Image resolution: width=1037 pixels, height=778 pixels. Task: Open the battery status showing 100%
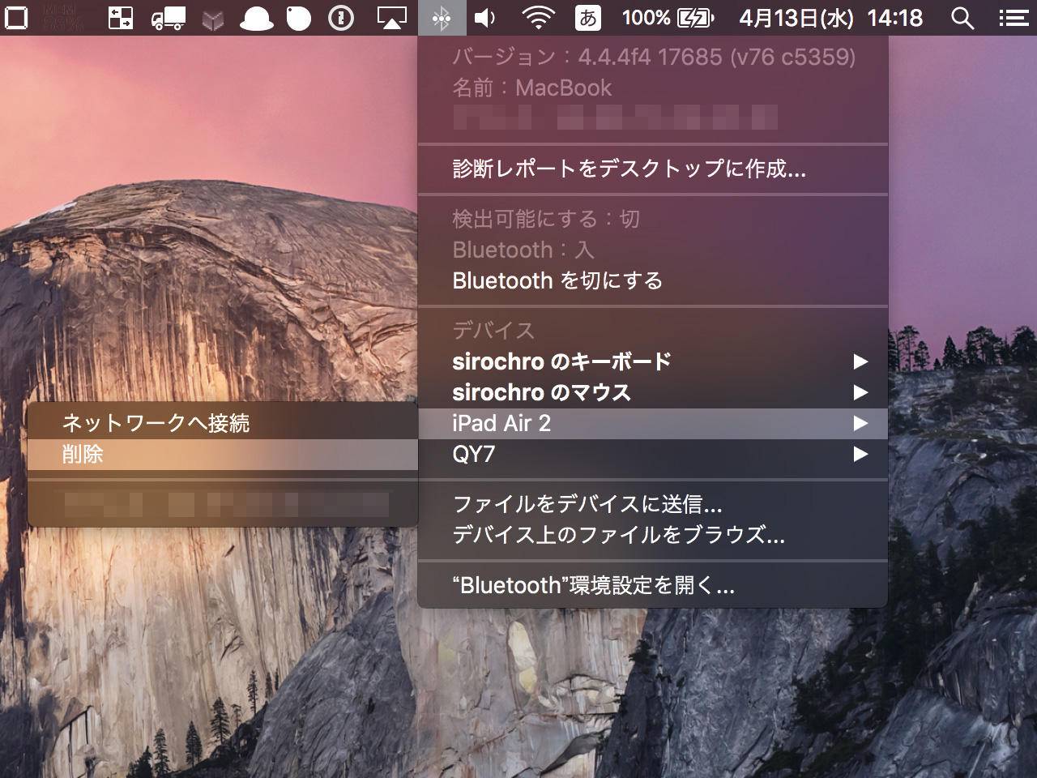click(x=668, y=18)
